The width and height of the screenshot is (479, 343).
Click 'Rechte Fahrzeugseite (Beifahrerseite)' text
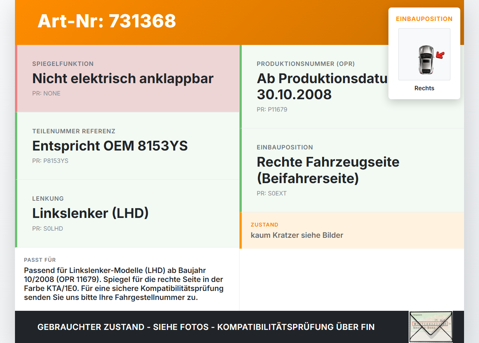[x=328, y=170]
